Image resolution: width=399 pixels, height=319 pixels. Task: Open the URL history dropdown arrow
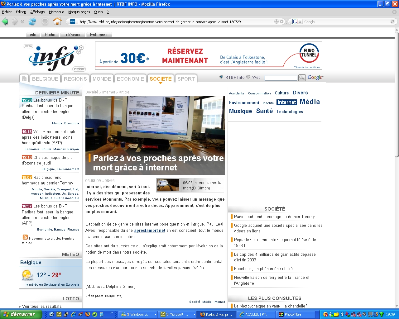[x=282, y=21]
